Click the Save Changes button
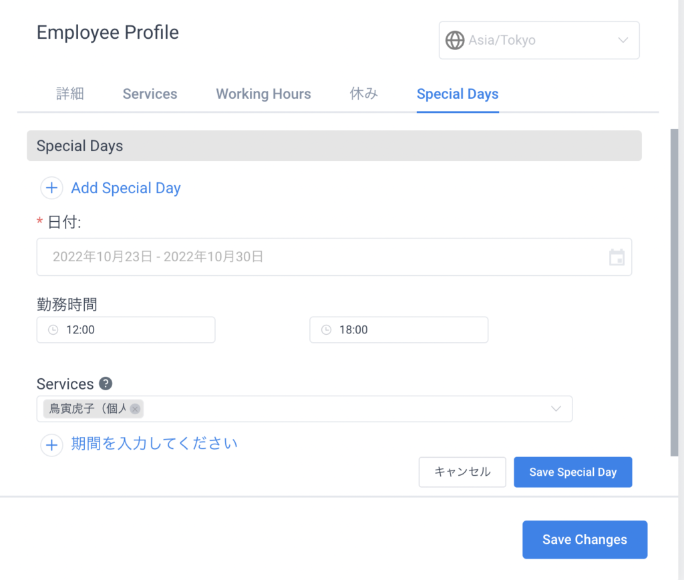This screenshot has width=684, height=580. (x=584, y=540)
